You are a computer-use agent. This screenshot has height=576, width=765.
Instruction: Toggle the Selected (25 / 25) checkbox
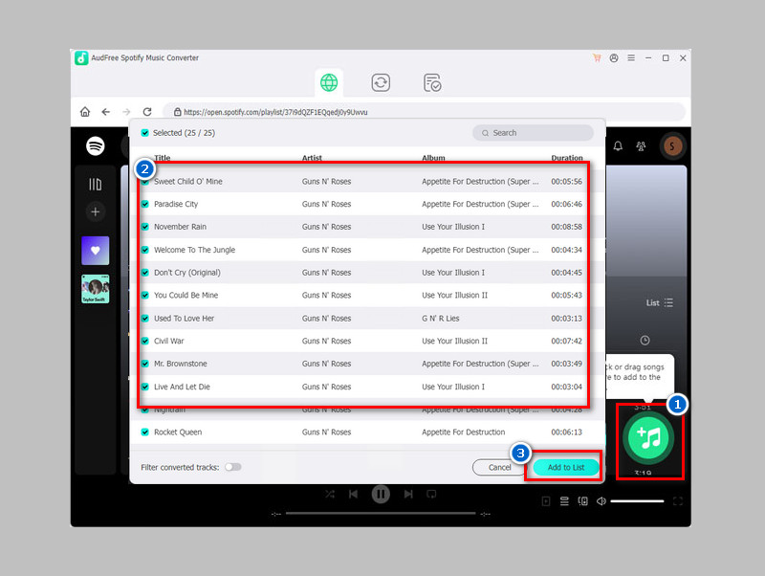click(x=145, y=133)
